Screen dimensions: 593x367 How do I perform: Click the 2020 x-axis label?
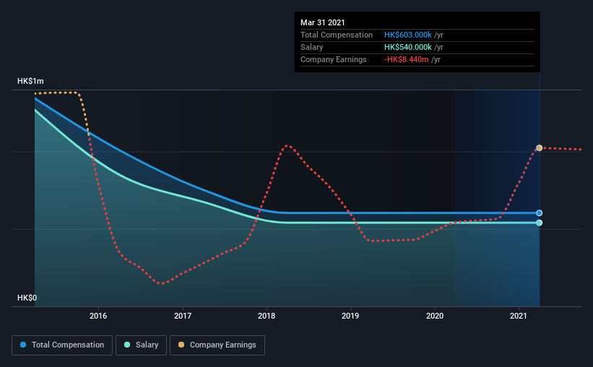coord(435,316)
